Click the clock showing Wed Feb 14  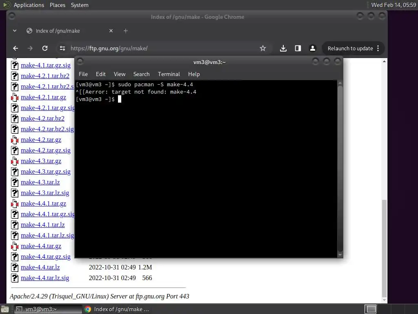(x=394, y=5)
